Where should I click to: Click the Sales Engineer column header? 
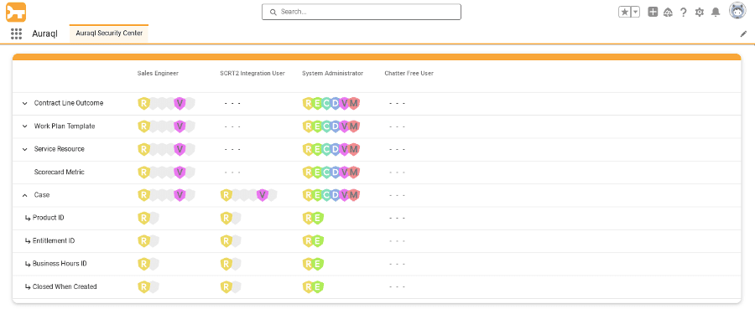(x=158, y=74)
